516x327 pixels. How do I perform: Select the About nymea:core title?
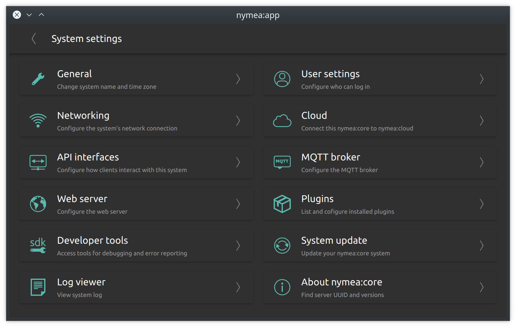(x=342, y=282)
